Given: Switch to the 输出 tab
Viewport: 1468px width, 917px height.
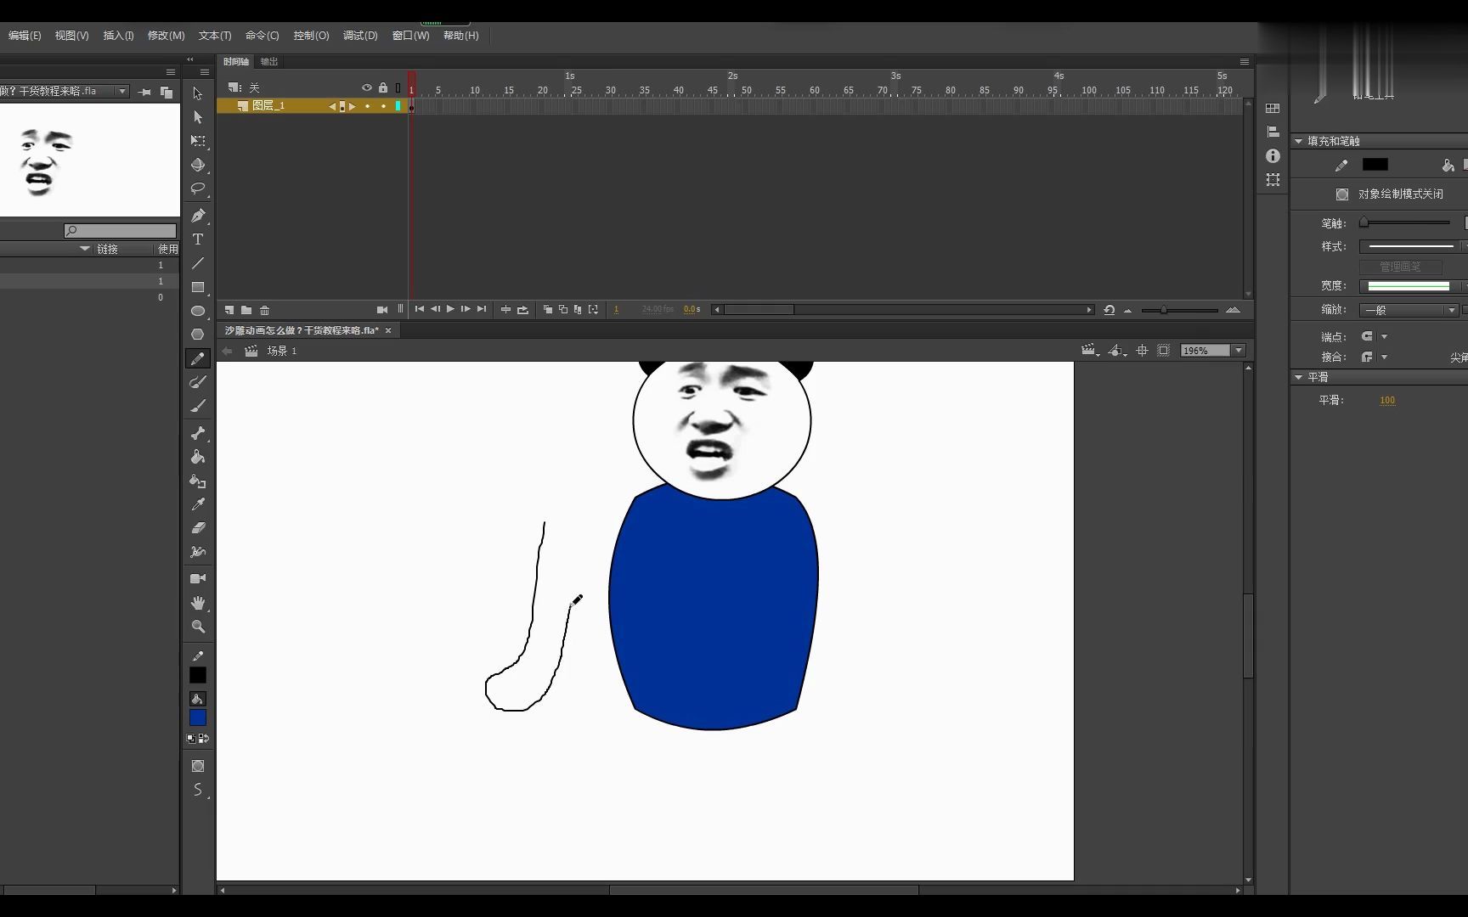Looking at the screenshot, I should coord(269,61).
